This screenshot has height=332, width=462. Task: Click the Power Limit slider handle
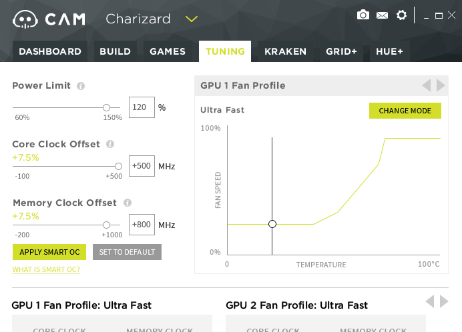click(106, 107)
